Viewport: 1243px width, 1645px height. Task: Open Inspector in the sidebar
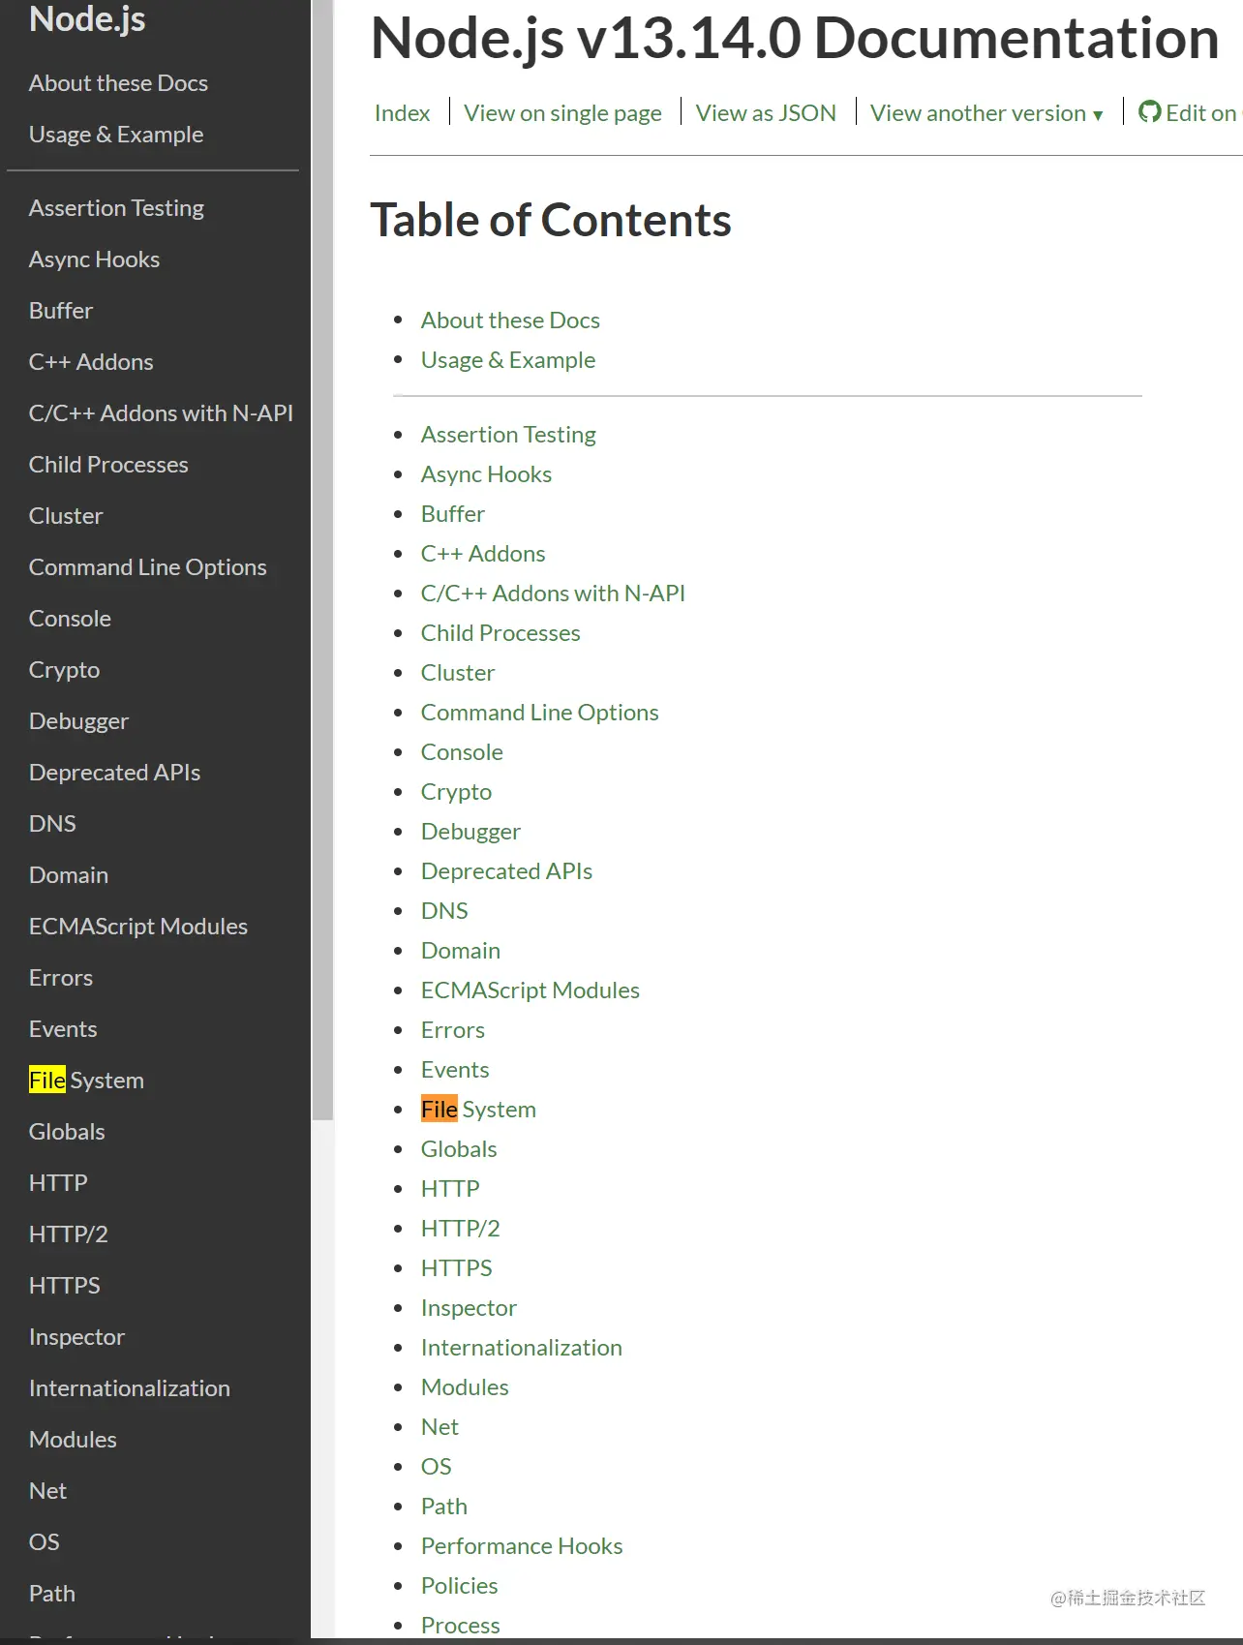click(x=76, y=1337)
